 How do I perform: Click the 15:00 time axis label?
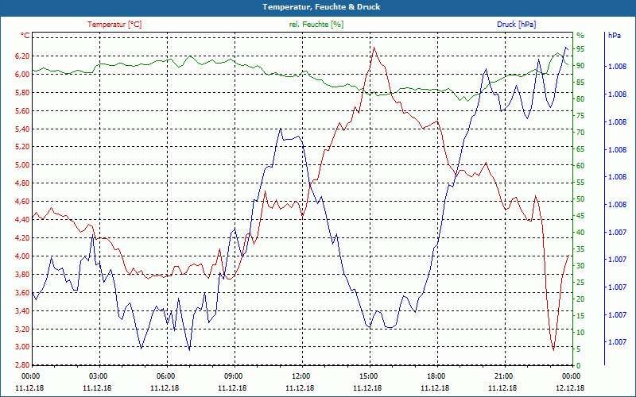[x=368, y=376]
